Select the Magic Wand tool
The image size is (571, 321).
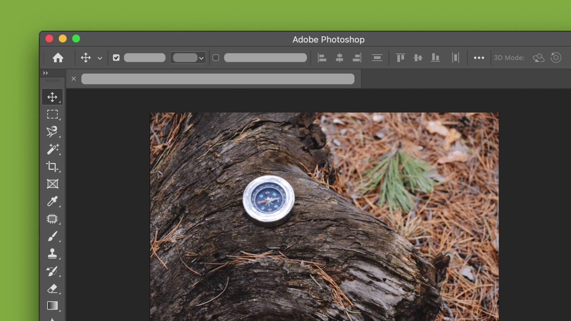52,149
